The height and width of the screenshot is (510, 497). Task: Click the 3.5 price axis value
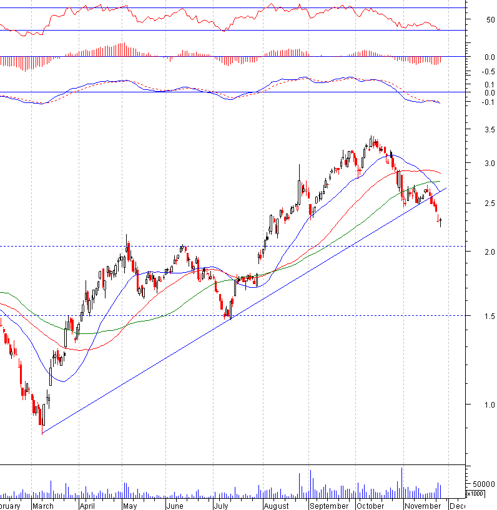click(490, 129)
